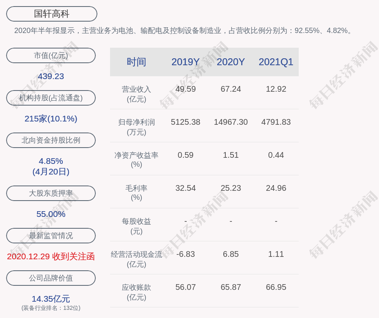This screenshot has height=318, width=379.
Task: Click the receivables cell 66.95
Action: point(276,287)
